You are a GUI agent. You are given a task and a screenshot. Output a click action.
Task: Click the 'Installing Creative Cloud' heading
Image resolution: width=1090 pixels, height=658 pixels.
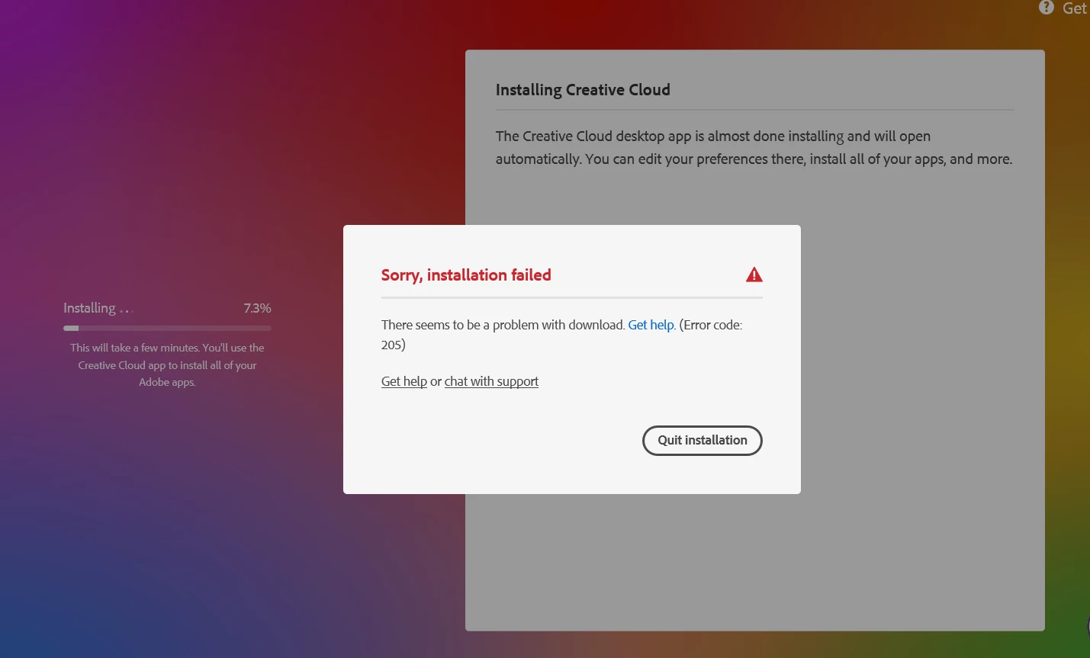(x=583, y=90)
